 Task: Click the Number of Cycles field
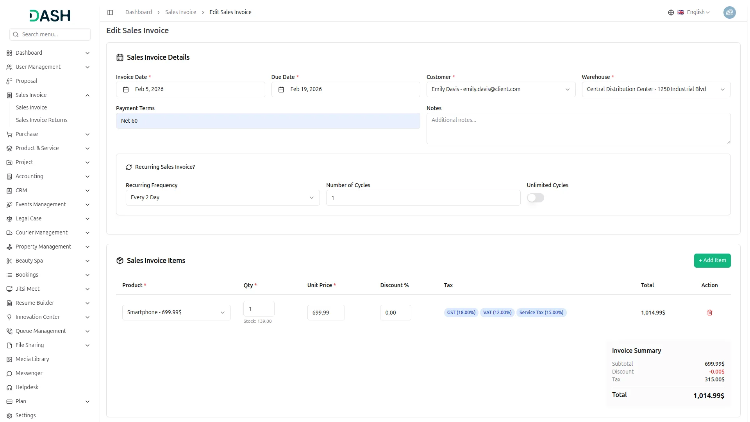(x=423, y=198)
